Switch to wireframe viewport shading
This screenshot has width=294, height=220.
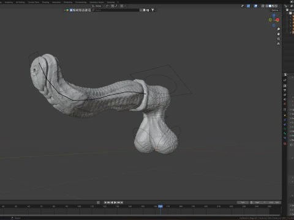[267, 6]
